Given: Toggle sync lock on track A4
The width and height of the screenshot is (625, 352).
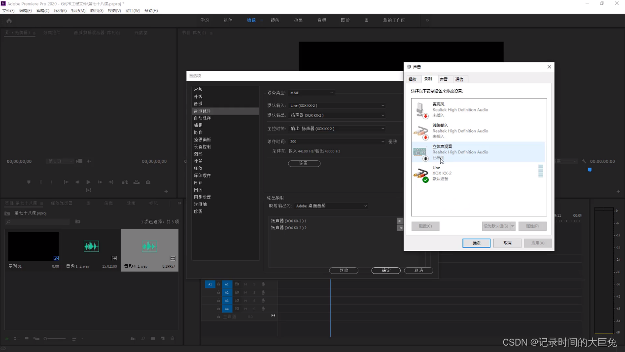Looking at the screenshot, I should (237, 309).
